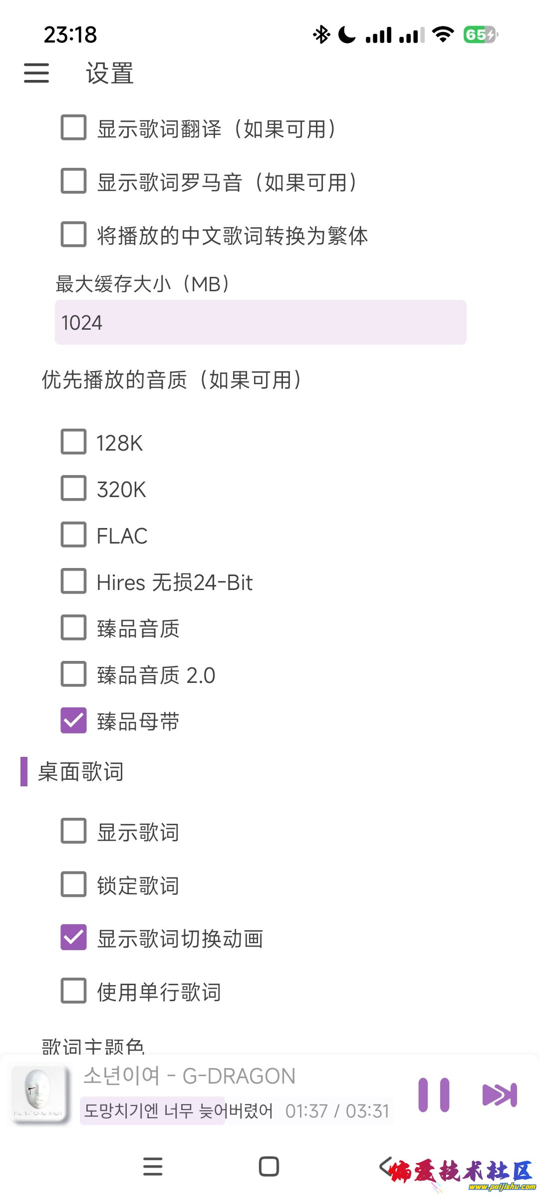Select FLAC audio quality
This screenshot has height=1199, width=539.
tap(73, 535)
